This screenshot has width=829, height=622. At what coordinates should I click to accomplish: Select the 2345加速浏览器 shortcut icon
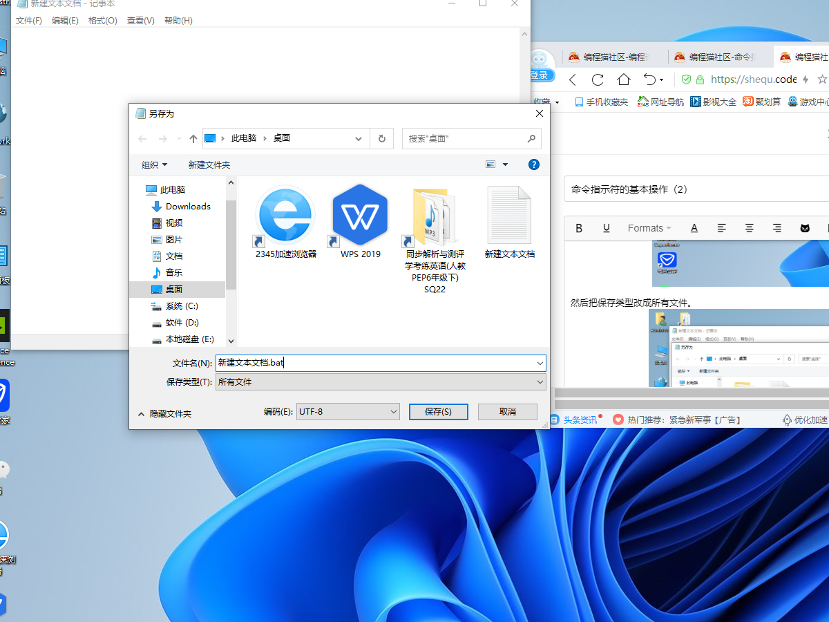285,221
